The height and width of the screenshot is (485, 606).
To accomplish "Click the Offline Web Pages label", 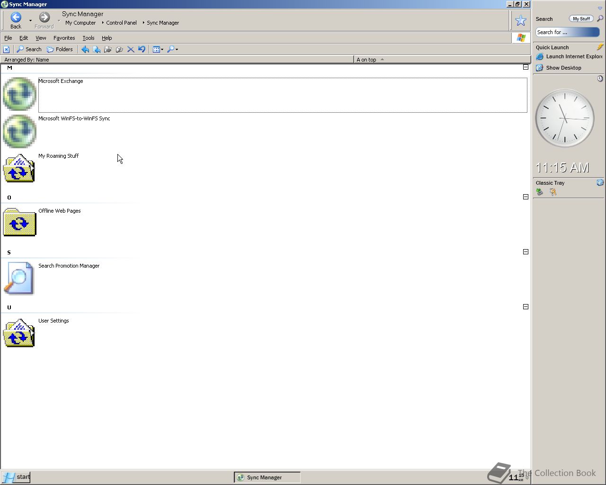I will coord(60,211).
